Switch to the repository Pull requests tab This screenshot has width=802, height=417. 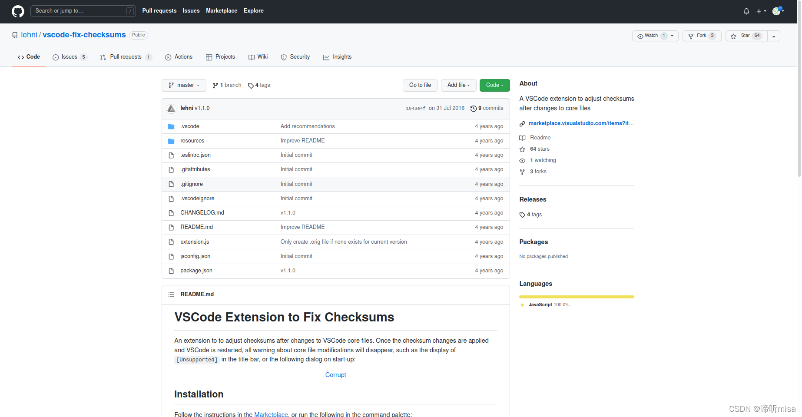point(126,57)
